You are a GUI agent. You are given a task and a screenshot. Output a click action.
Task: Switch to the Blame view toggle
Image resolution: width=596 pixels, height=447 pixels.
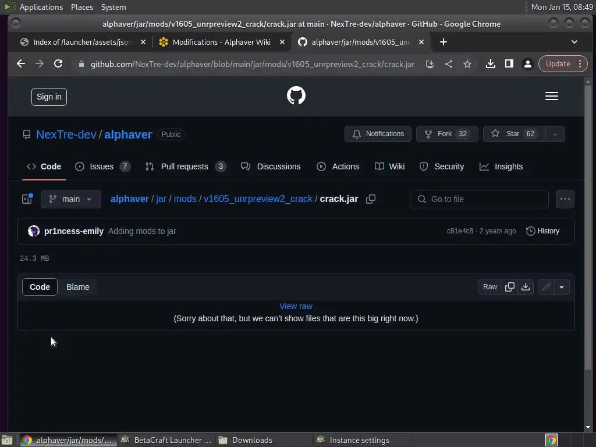[78, 287]
